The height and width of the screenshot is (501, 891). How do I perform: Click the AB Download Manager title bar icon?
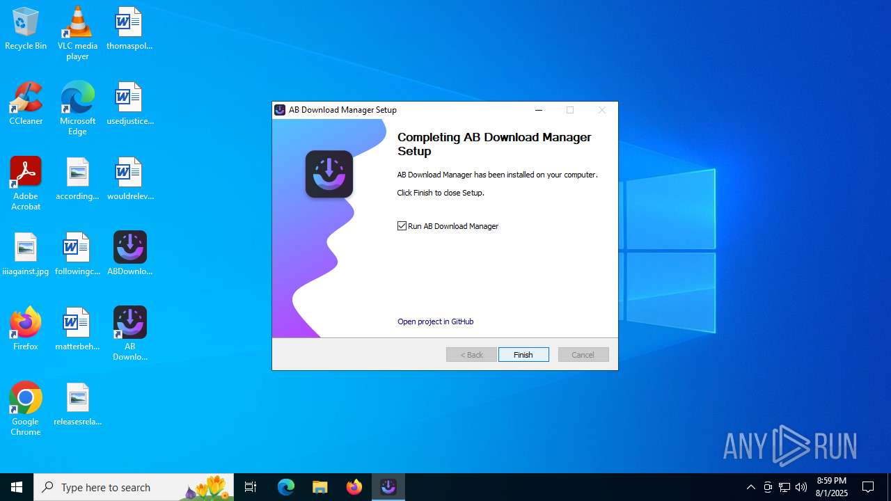point(280,110)
